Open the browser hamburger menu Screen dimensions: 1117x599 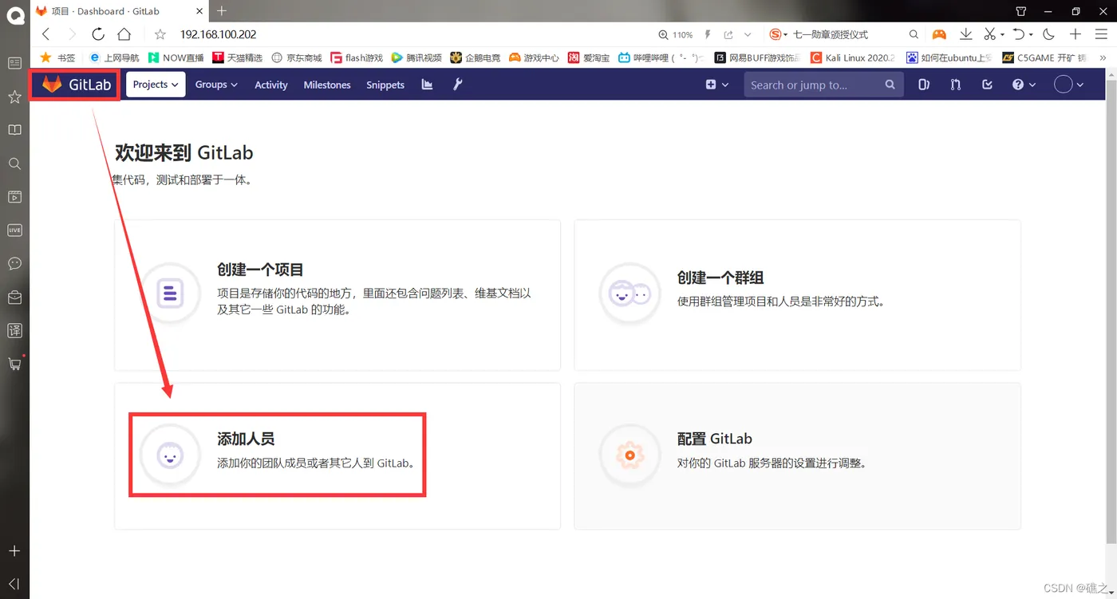click(x=1101, y=34)
